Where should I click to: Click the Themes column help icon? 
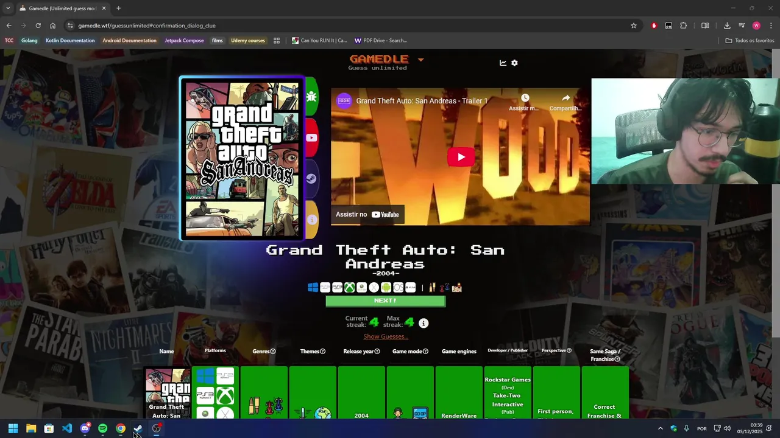coord(322,351)
